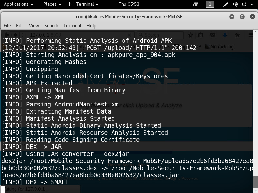Click the Pocket icon in Firefox behind
The height and width of the screenshot is (193, 258).
(x=213, y=35)
